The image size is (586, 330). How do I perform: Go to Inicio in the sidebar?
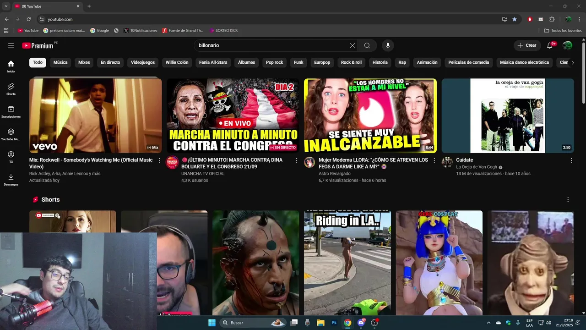click(x=11, y=66)
